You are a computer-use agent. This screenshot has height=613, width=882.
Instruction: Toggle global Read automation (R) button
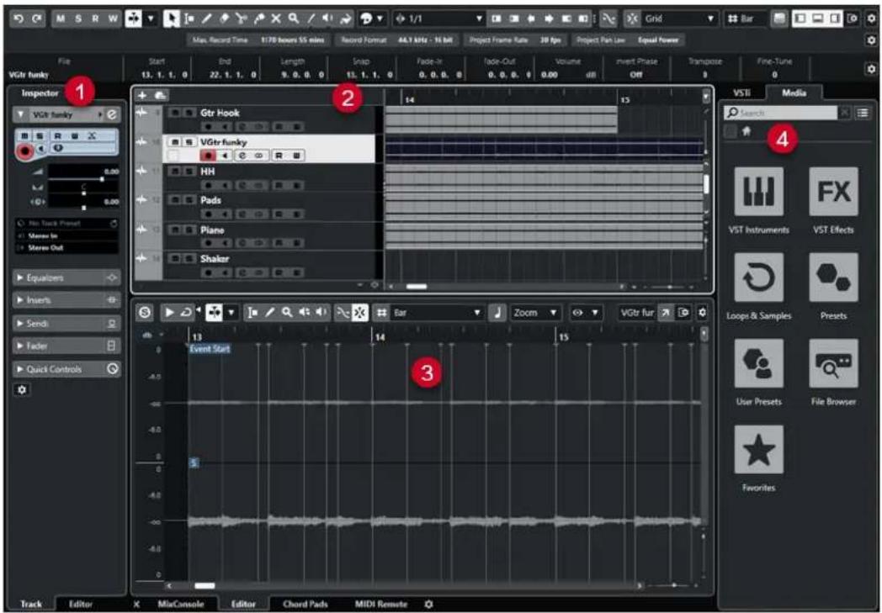click(95, 18)
